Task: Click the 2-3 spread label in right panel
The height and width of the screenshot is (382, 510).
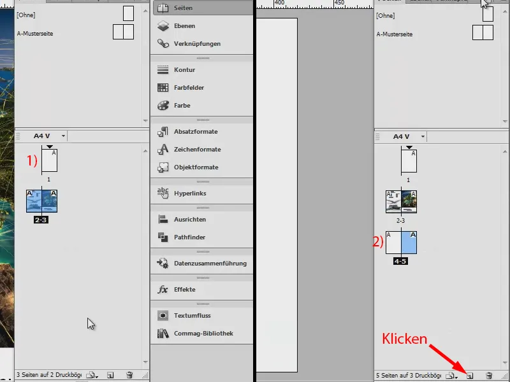Action: coord(400,220)
